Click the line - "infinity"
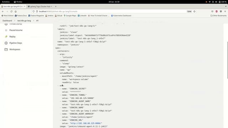The width and height of the screenshot is (228, 128). pos(67,57)
